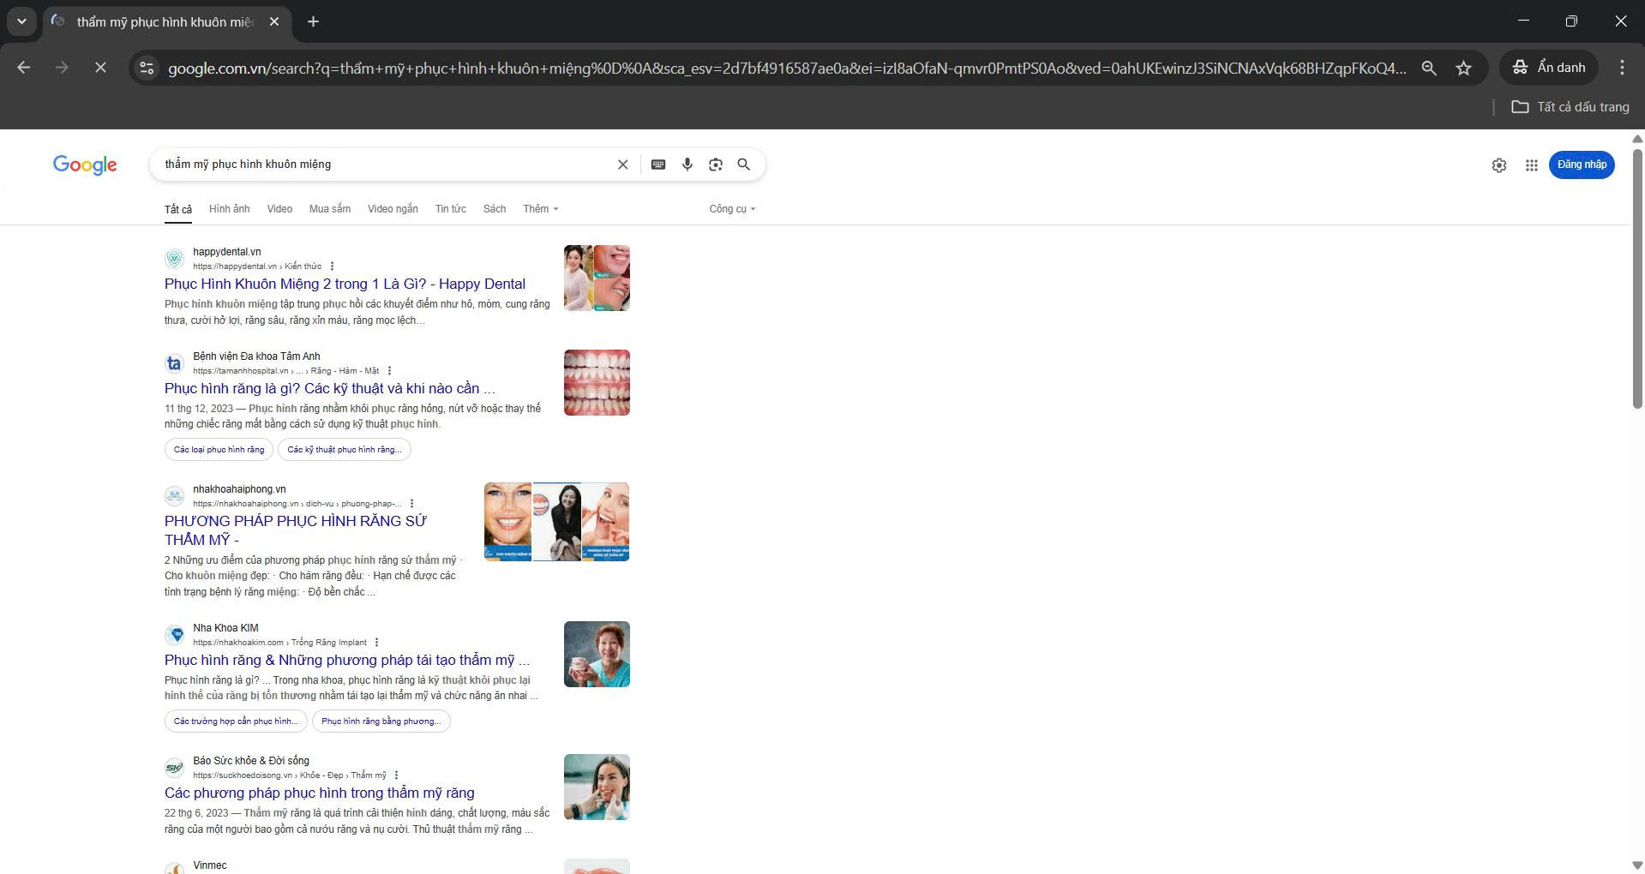Open more options for Nha Khoa KIM result
The height and width of the screenshot is (874, 1645).
point(377,643)
